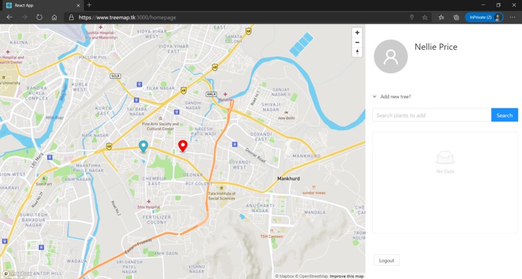Click the CHEMBUR EAST map label
Screen dimensions: 522x279
coord(154,181)
